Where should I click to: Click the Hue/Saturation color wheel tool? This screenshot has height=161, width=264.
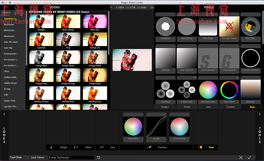[208, 90]
